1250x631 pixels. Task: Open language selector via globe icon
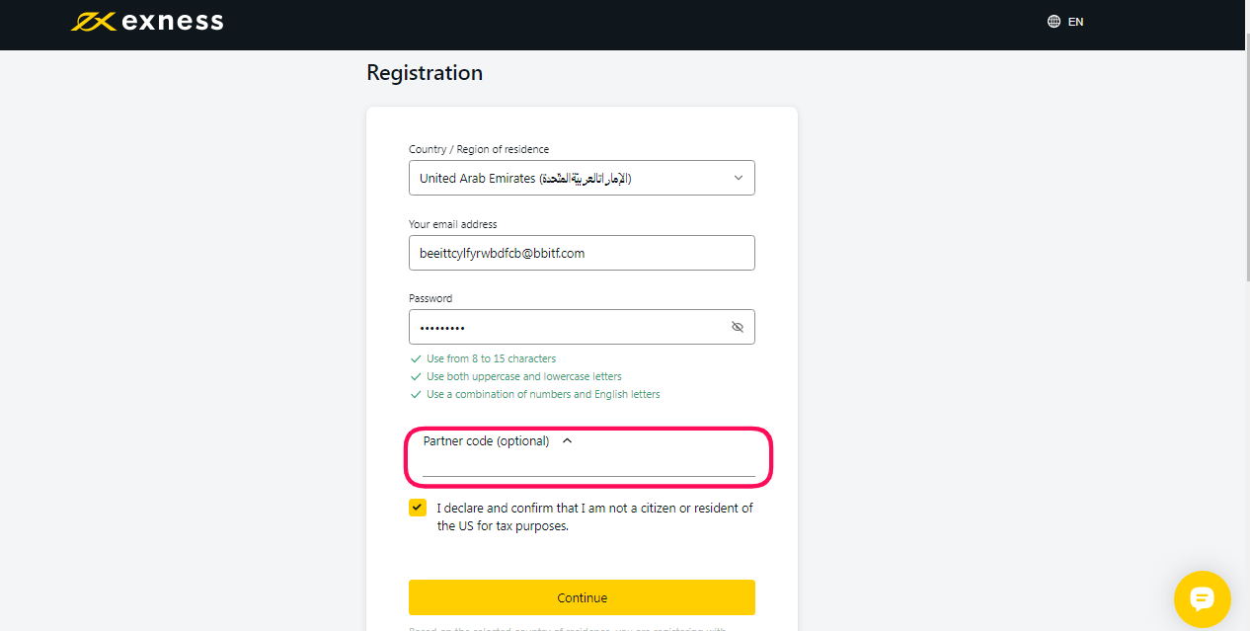(x=1054, y=21)
